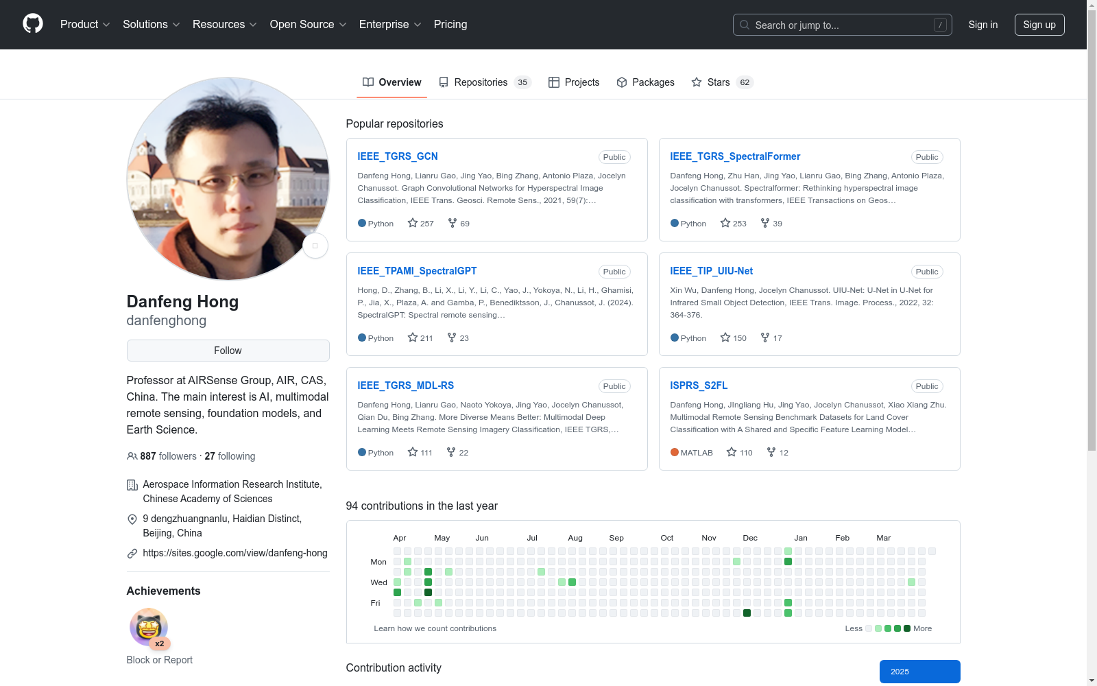Screen dimensions: 1097x686
Task: Click the status emoji button on avatar
Action: (315, 246)
